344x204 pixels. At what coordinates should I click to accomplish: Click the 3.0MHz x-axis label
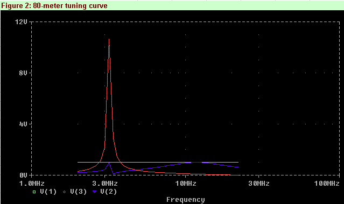pyautogui.click(x=105, y=184)
